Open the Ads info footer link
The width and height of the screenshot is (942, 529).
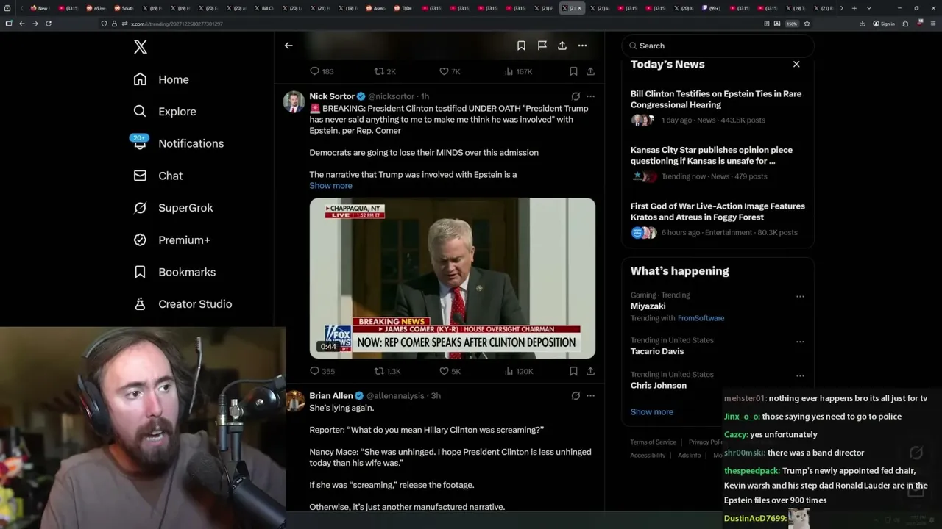(690, 456)
